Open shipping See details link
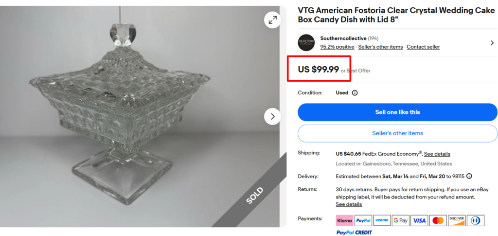Screen dimensions: 498x236 point(437,154)
